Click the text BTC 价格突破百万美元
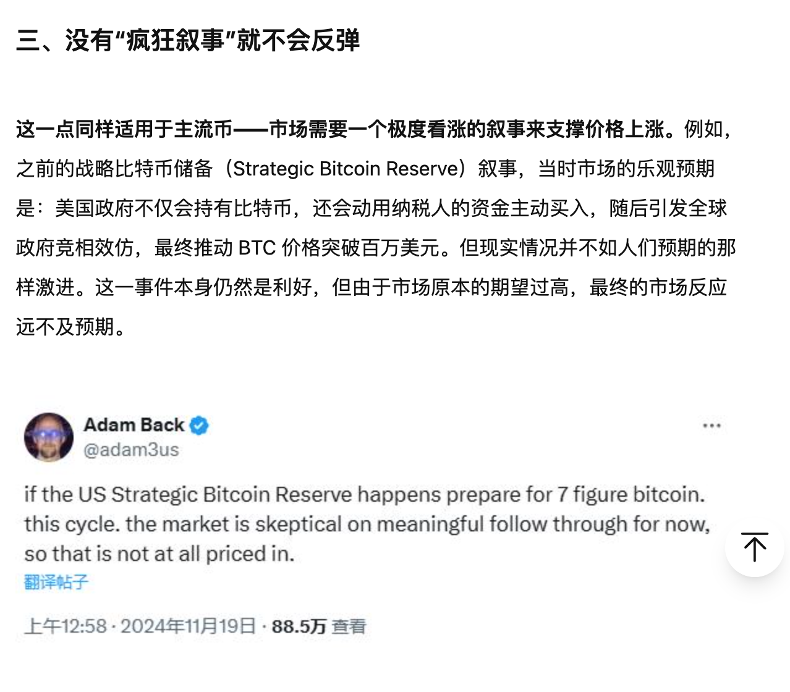Screen dimensions: 790x692 [343, 248]
